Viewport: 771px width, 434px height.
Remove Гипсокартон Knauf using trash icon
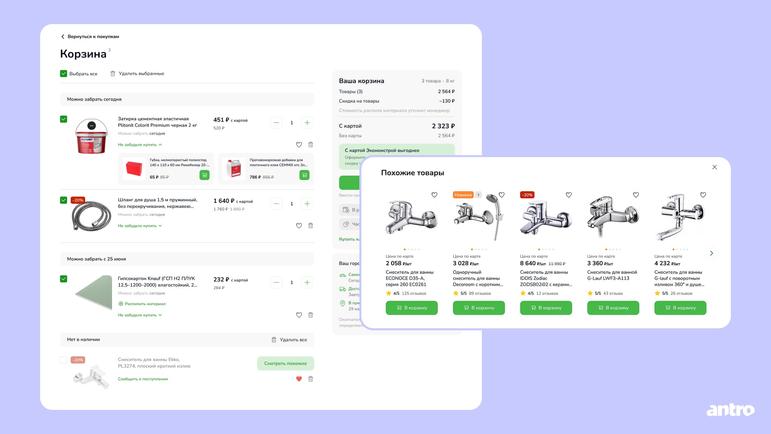(x=310, y=315)
